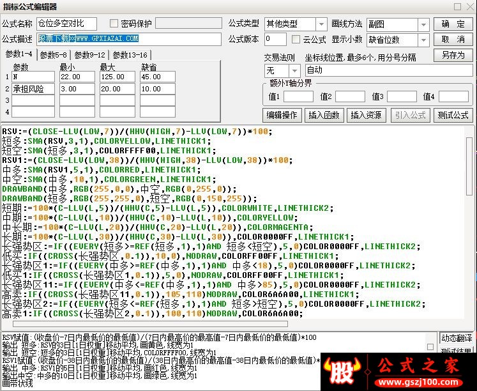Open the 编辑操作 menu button
This screenshot has height=391, width=477.
(x=282, y=115)
